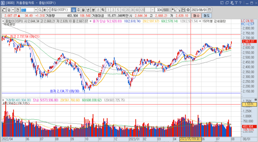Open the dropdown next to speaker icon
Image resolution: width=258 pixels, height=142 pixels.
point(48,10)
